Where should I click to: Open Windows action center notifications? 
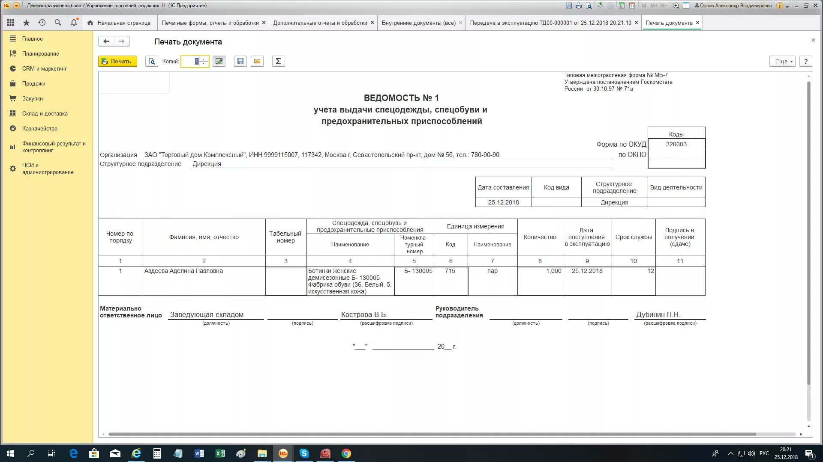pos(810,453)
